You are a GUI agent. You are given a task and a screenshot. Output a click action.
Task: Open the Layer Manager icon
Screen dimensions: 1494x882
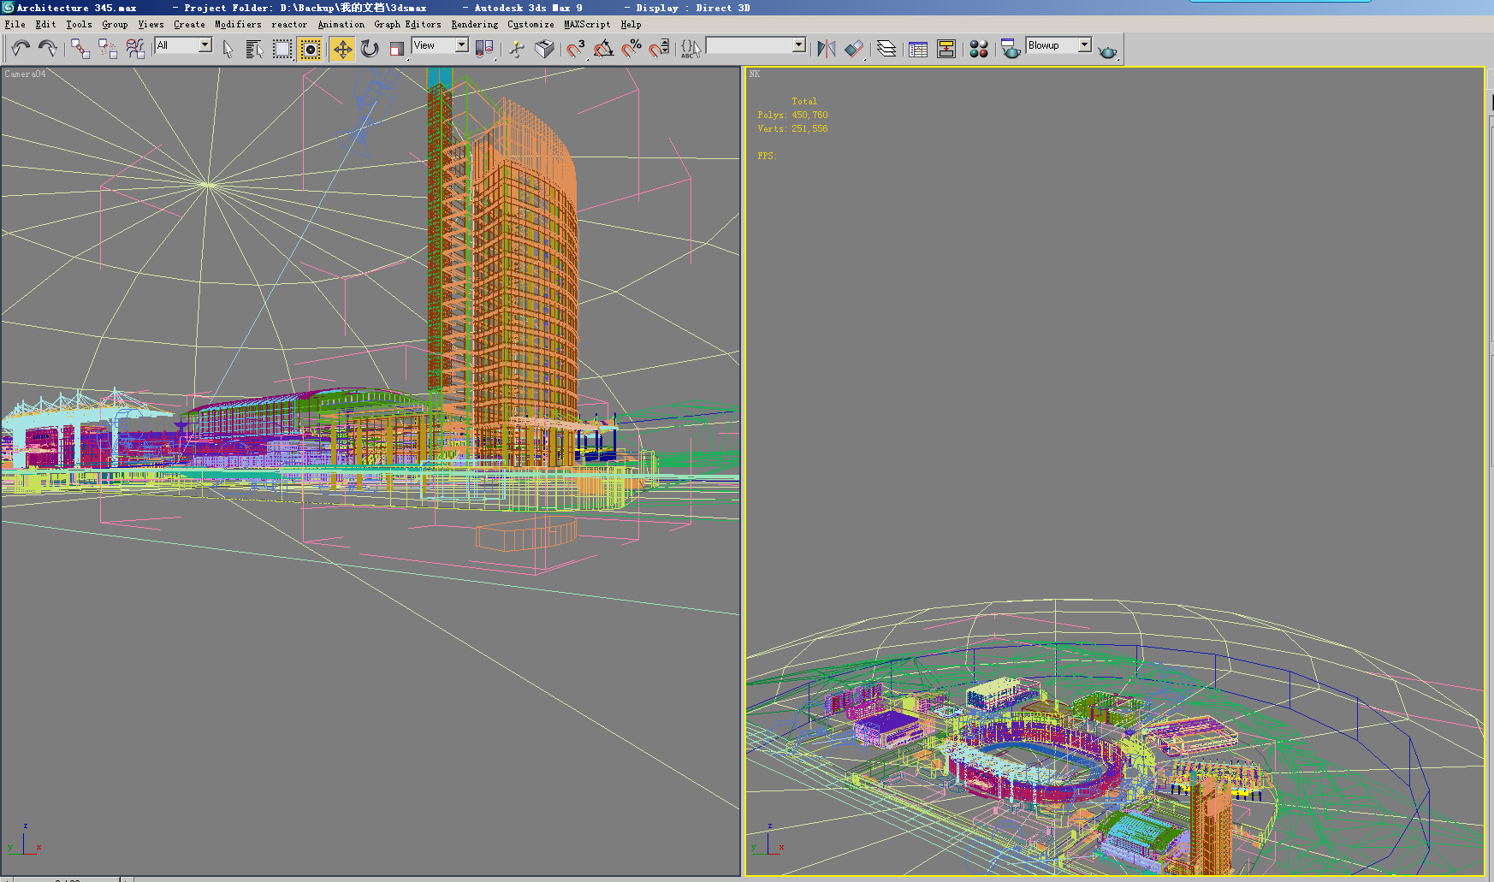[886, 49]
